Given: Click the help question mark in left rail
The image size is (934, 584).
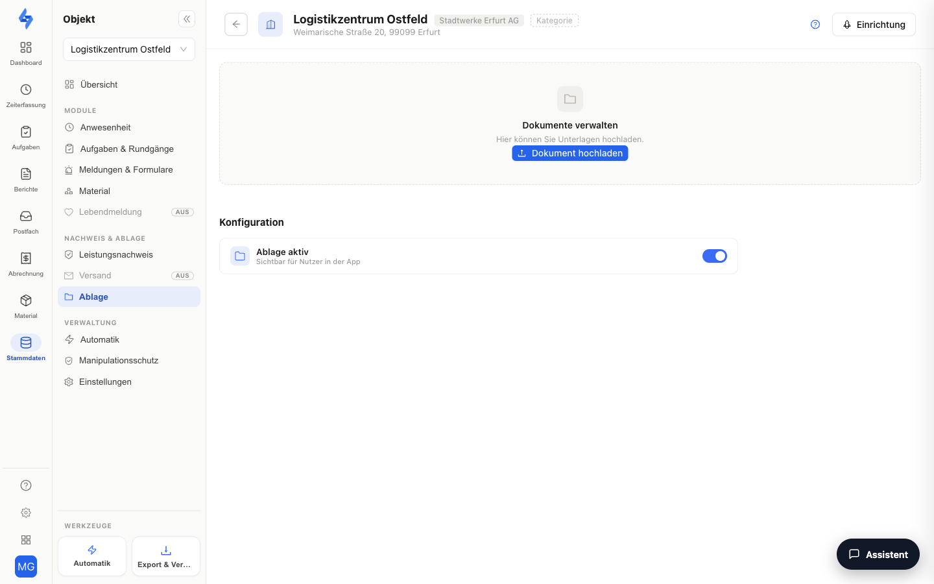Looking at the screenshot, I should point(26,485).
